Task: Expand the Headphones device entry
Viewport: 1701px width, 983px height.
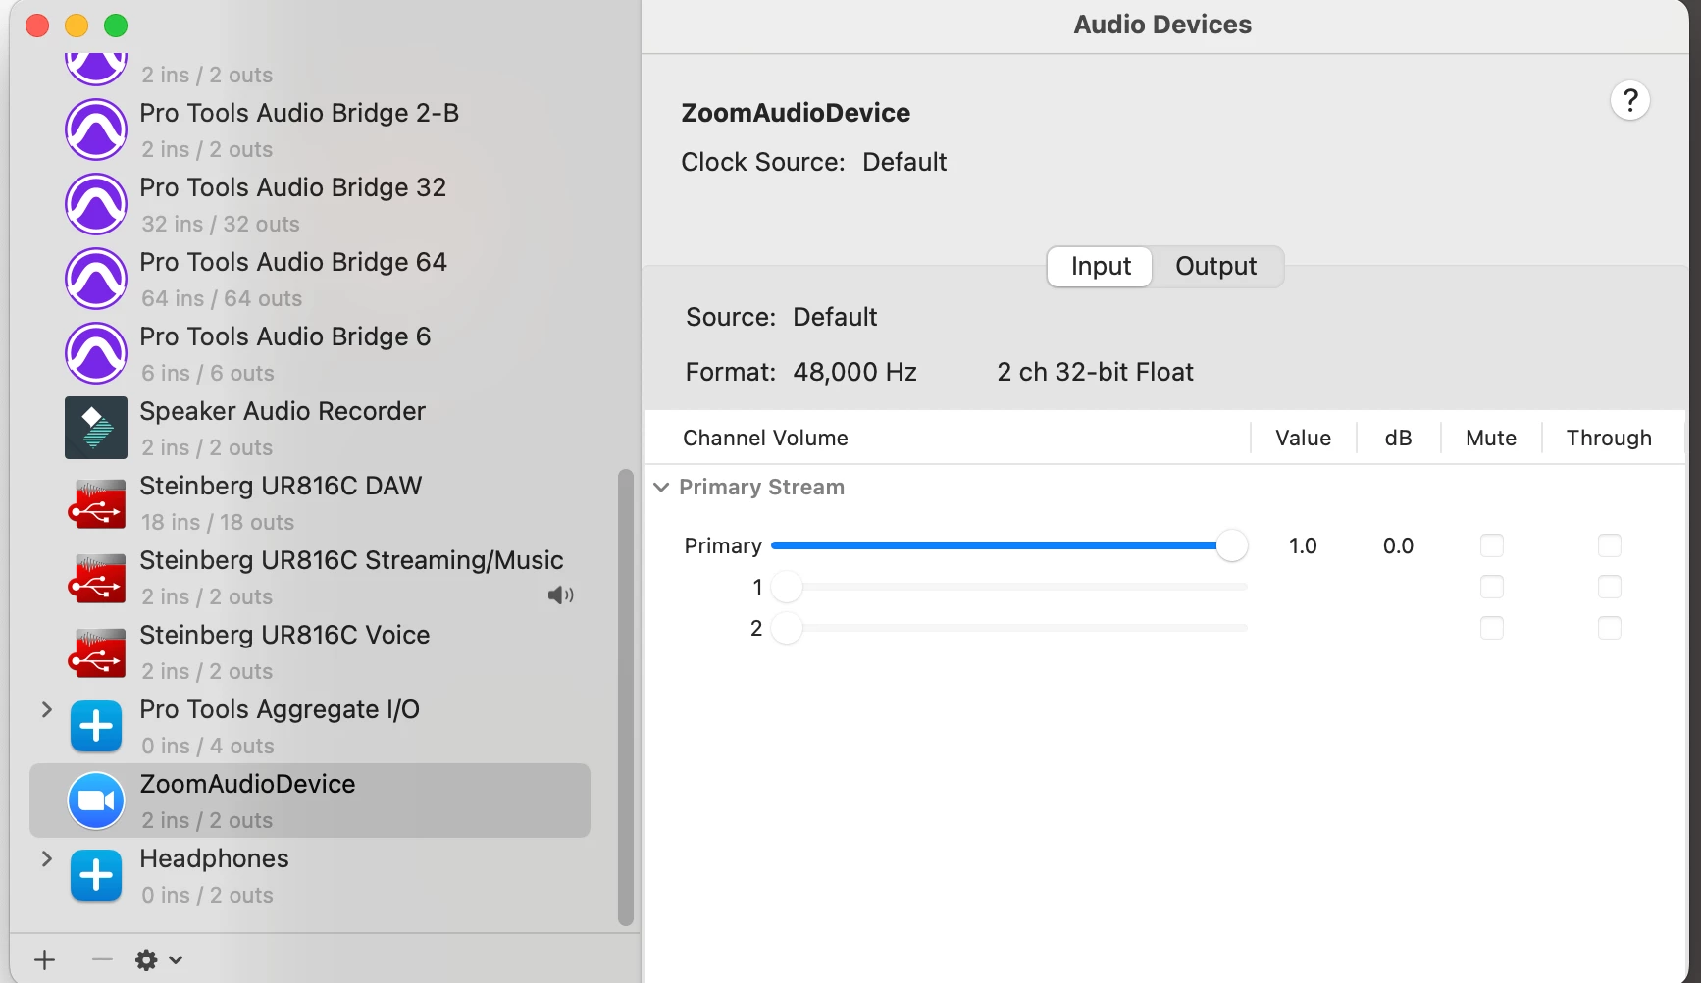Action: click(46, 858)
